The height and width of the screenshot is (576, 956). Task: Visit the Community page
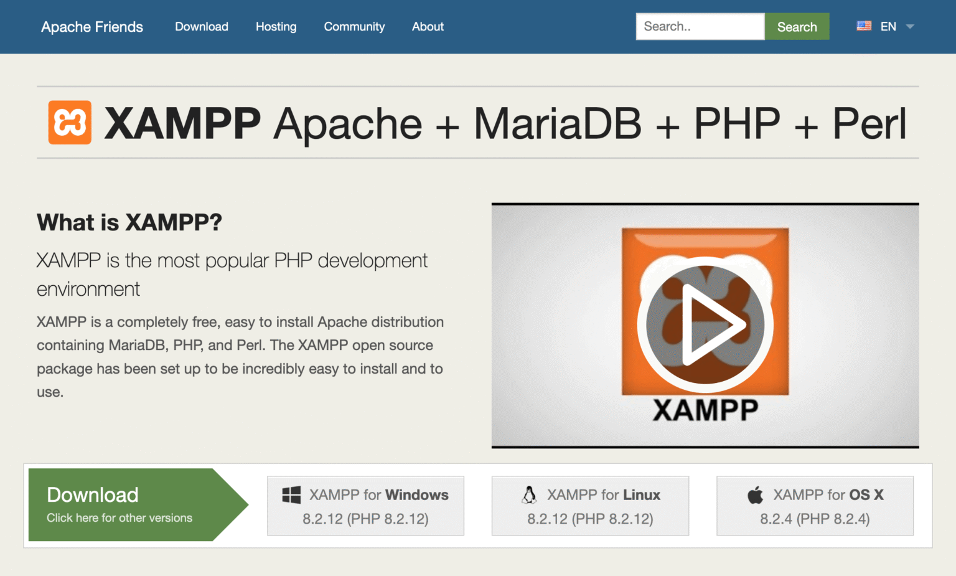354,26
